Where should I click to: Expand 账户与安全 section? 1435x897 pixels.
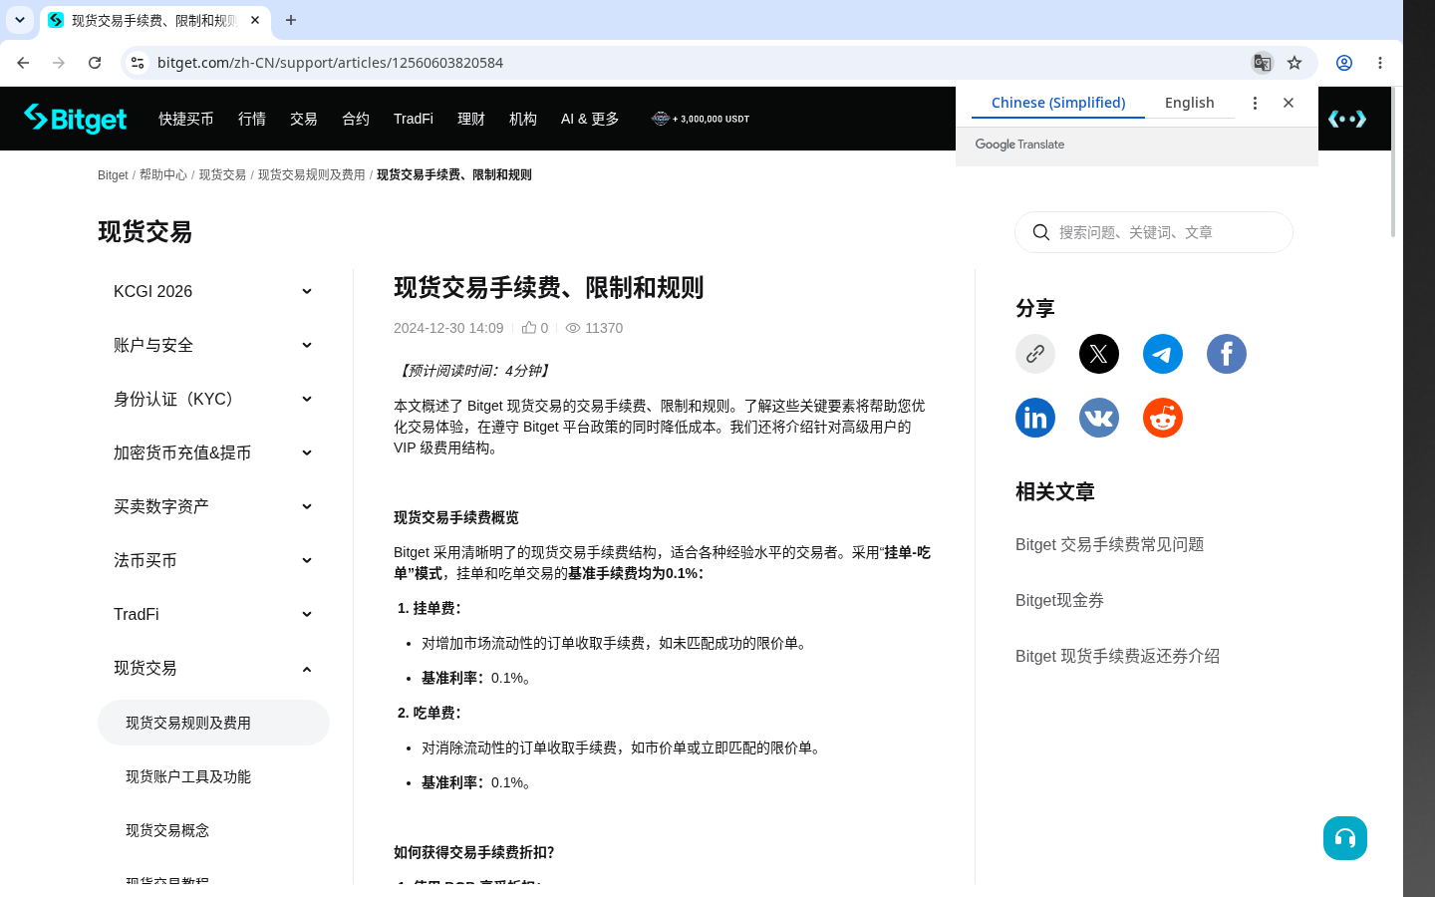pos(213,345)
